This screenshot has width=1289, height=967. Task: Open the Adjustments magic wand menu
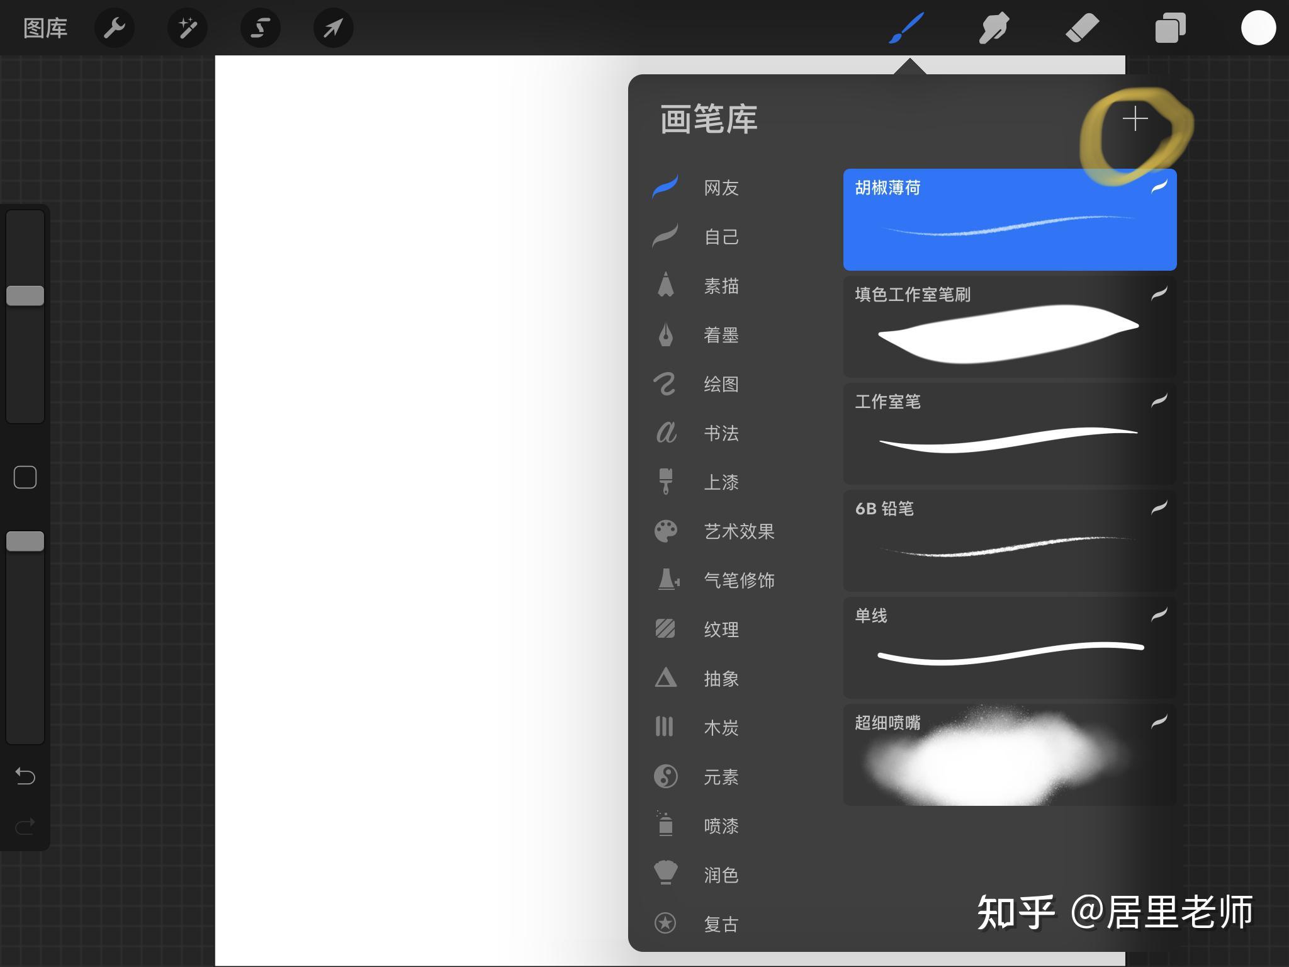pos(188,28)
